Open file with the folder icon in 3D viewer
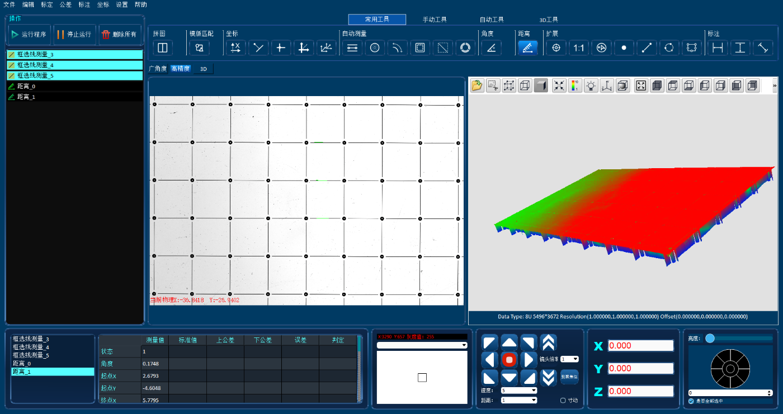The height and width of the screenshot is (414, 783). [477, 85]
